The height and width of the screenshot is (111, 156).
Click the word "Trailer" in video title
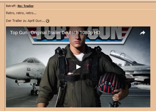pyautogui.click(x=59, y=33)
